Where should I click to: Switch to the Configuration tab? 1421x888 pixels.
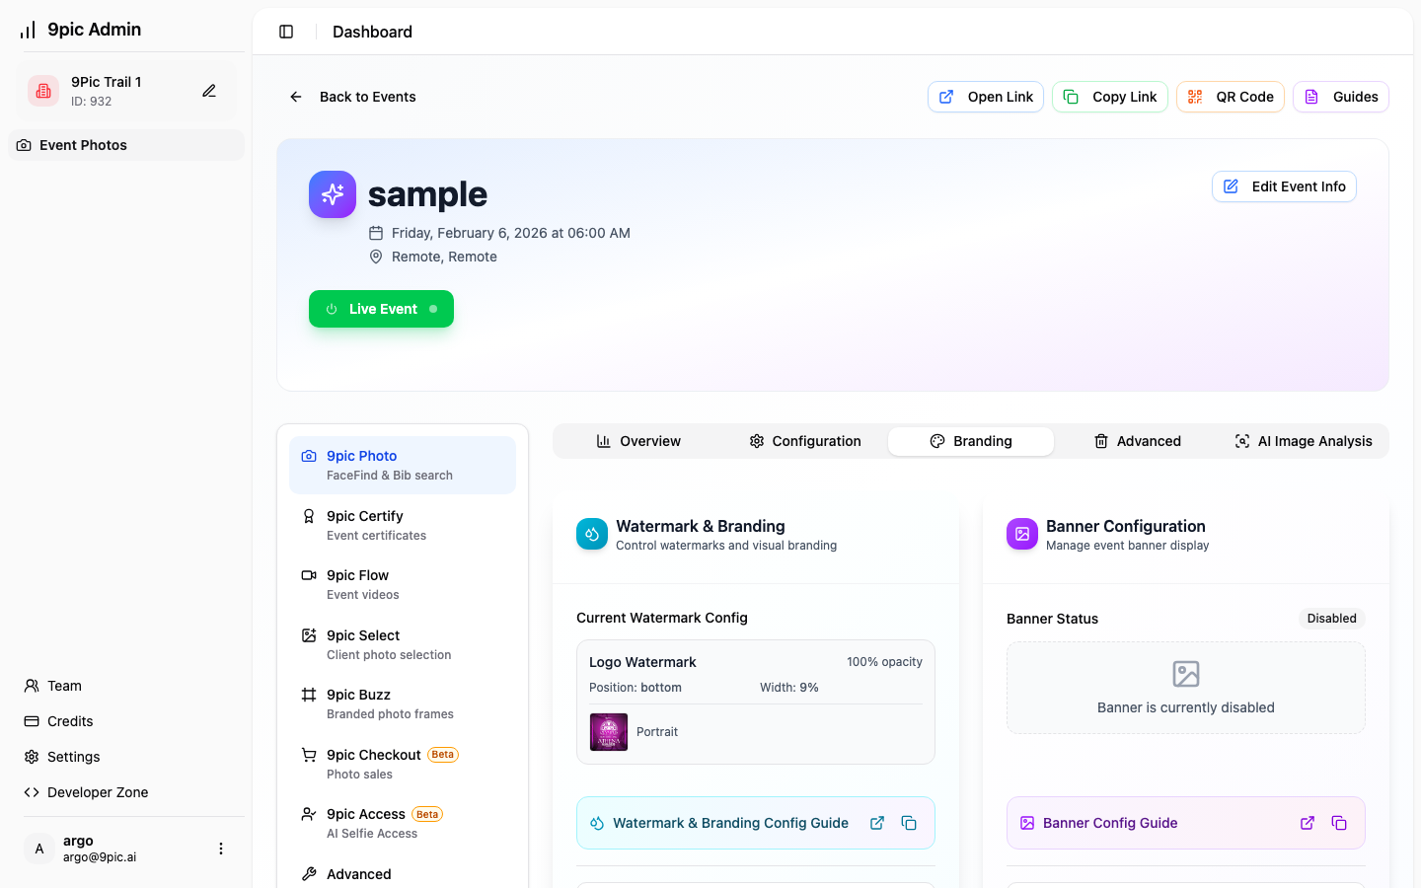tap(805, 441)
